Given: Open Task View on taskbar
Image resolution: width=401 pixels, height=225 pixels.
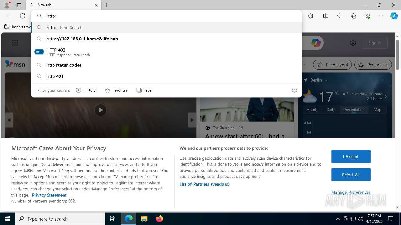Looking at the screenshot, I should (113, 219).
